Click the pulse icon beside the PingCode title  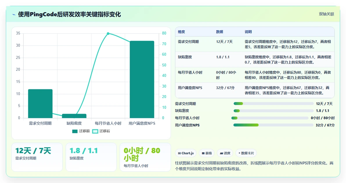(14, 15)
